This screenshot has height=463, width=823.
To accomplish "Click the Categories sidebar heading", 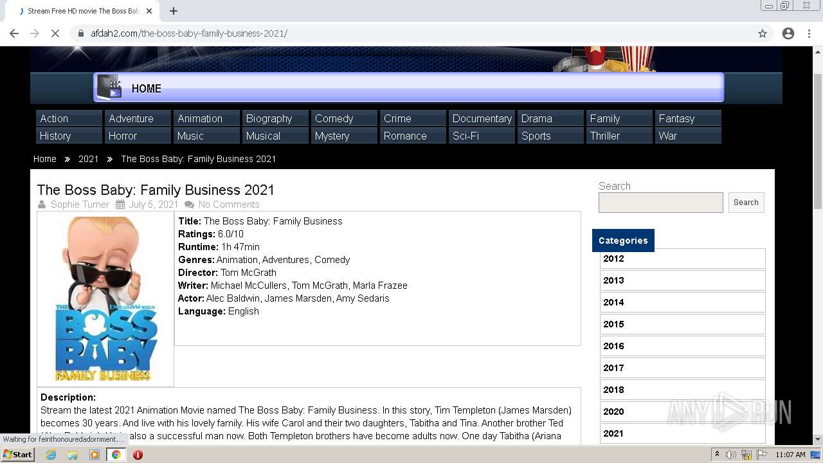I will [623, 241].
